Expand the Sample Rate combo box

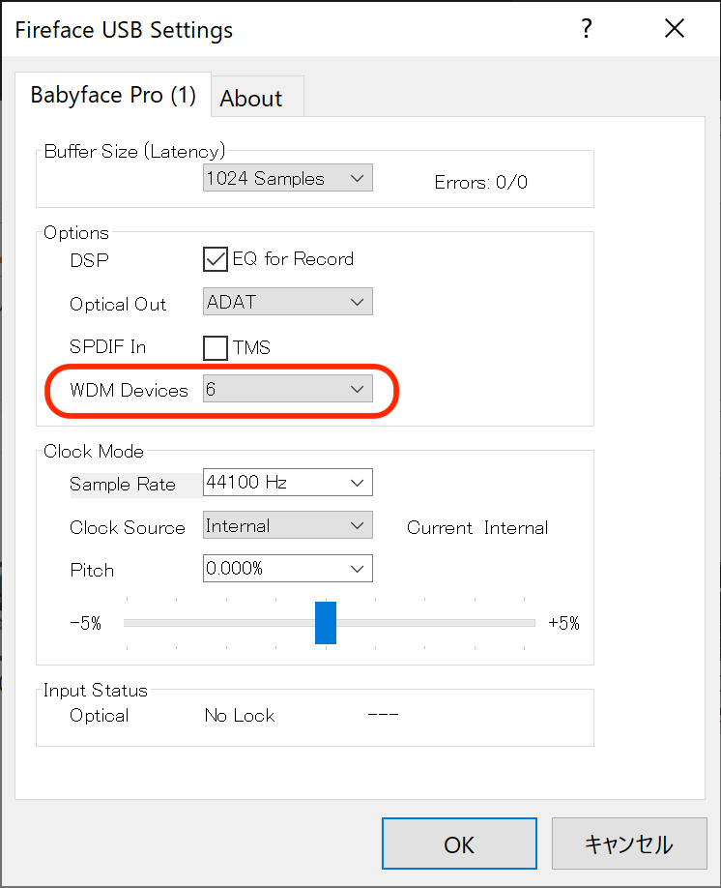tap(287, 482)
